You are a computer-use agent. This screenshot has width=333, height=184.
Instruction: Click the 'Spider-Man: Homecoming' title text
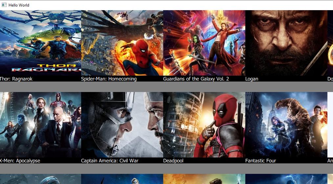109,79
